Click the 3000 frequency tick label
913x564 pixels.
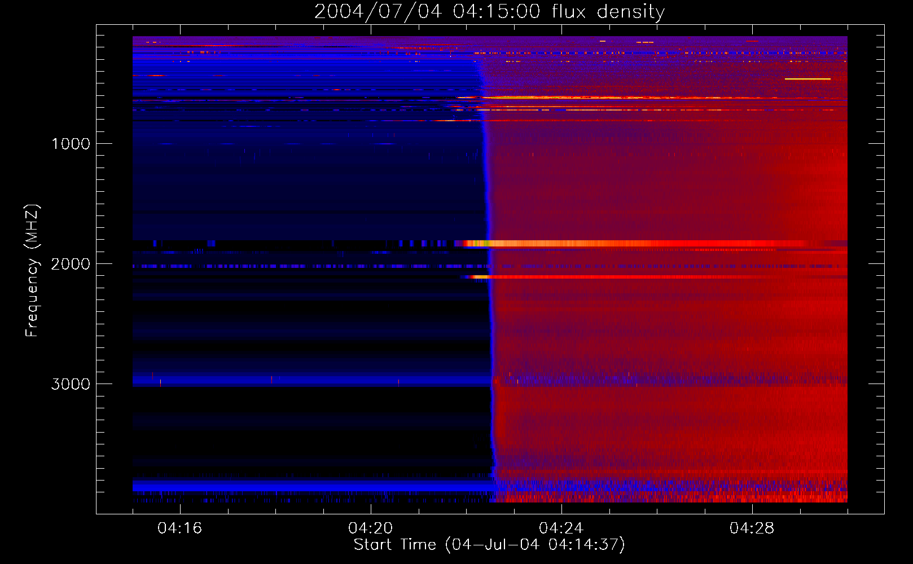click(71, 384)
